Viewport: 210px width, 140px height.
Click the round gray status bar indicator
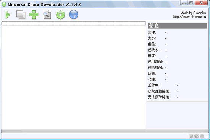202,137
